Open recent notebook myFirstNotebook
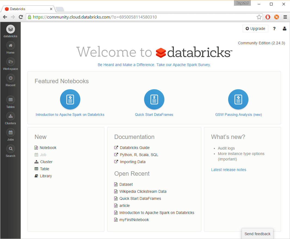The height and width of the screenshot is (239, 290). 134,220
